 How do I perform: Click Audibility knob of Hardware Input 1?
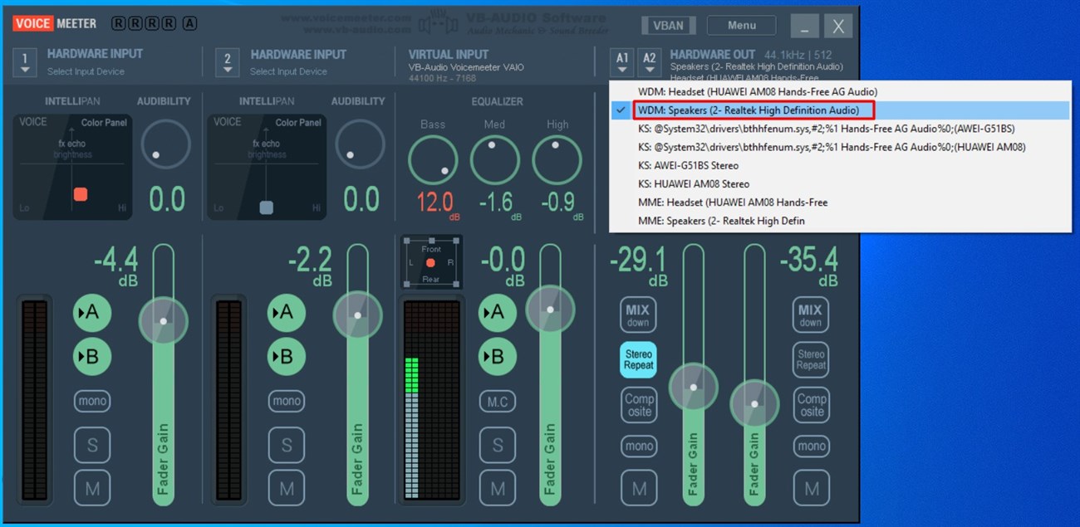165,144
